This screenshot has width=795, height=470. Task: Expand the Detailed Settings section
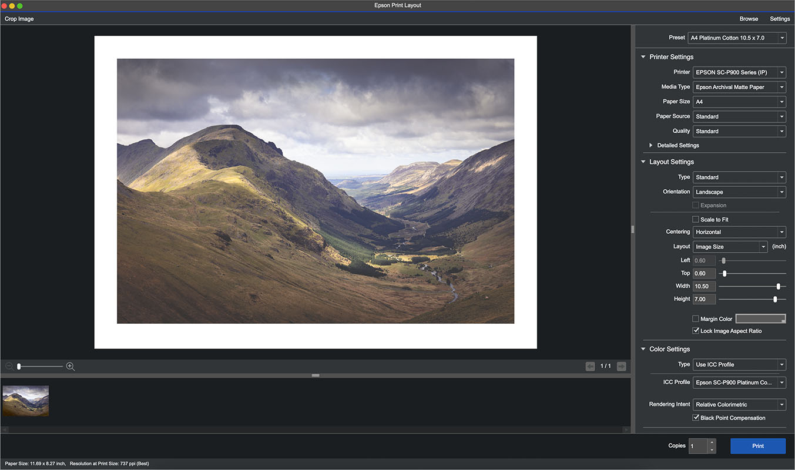[651, 145]
